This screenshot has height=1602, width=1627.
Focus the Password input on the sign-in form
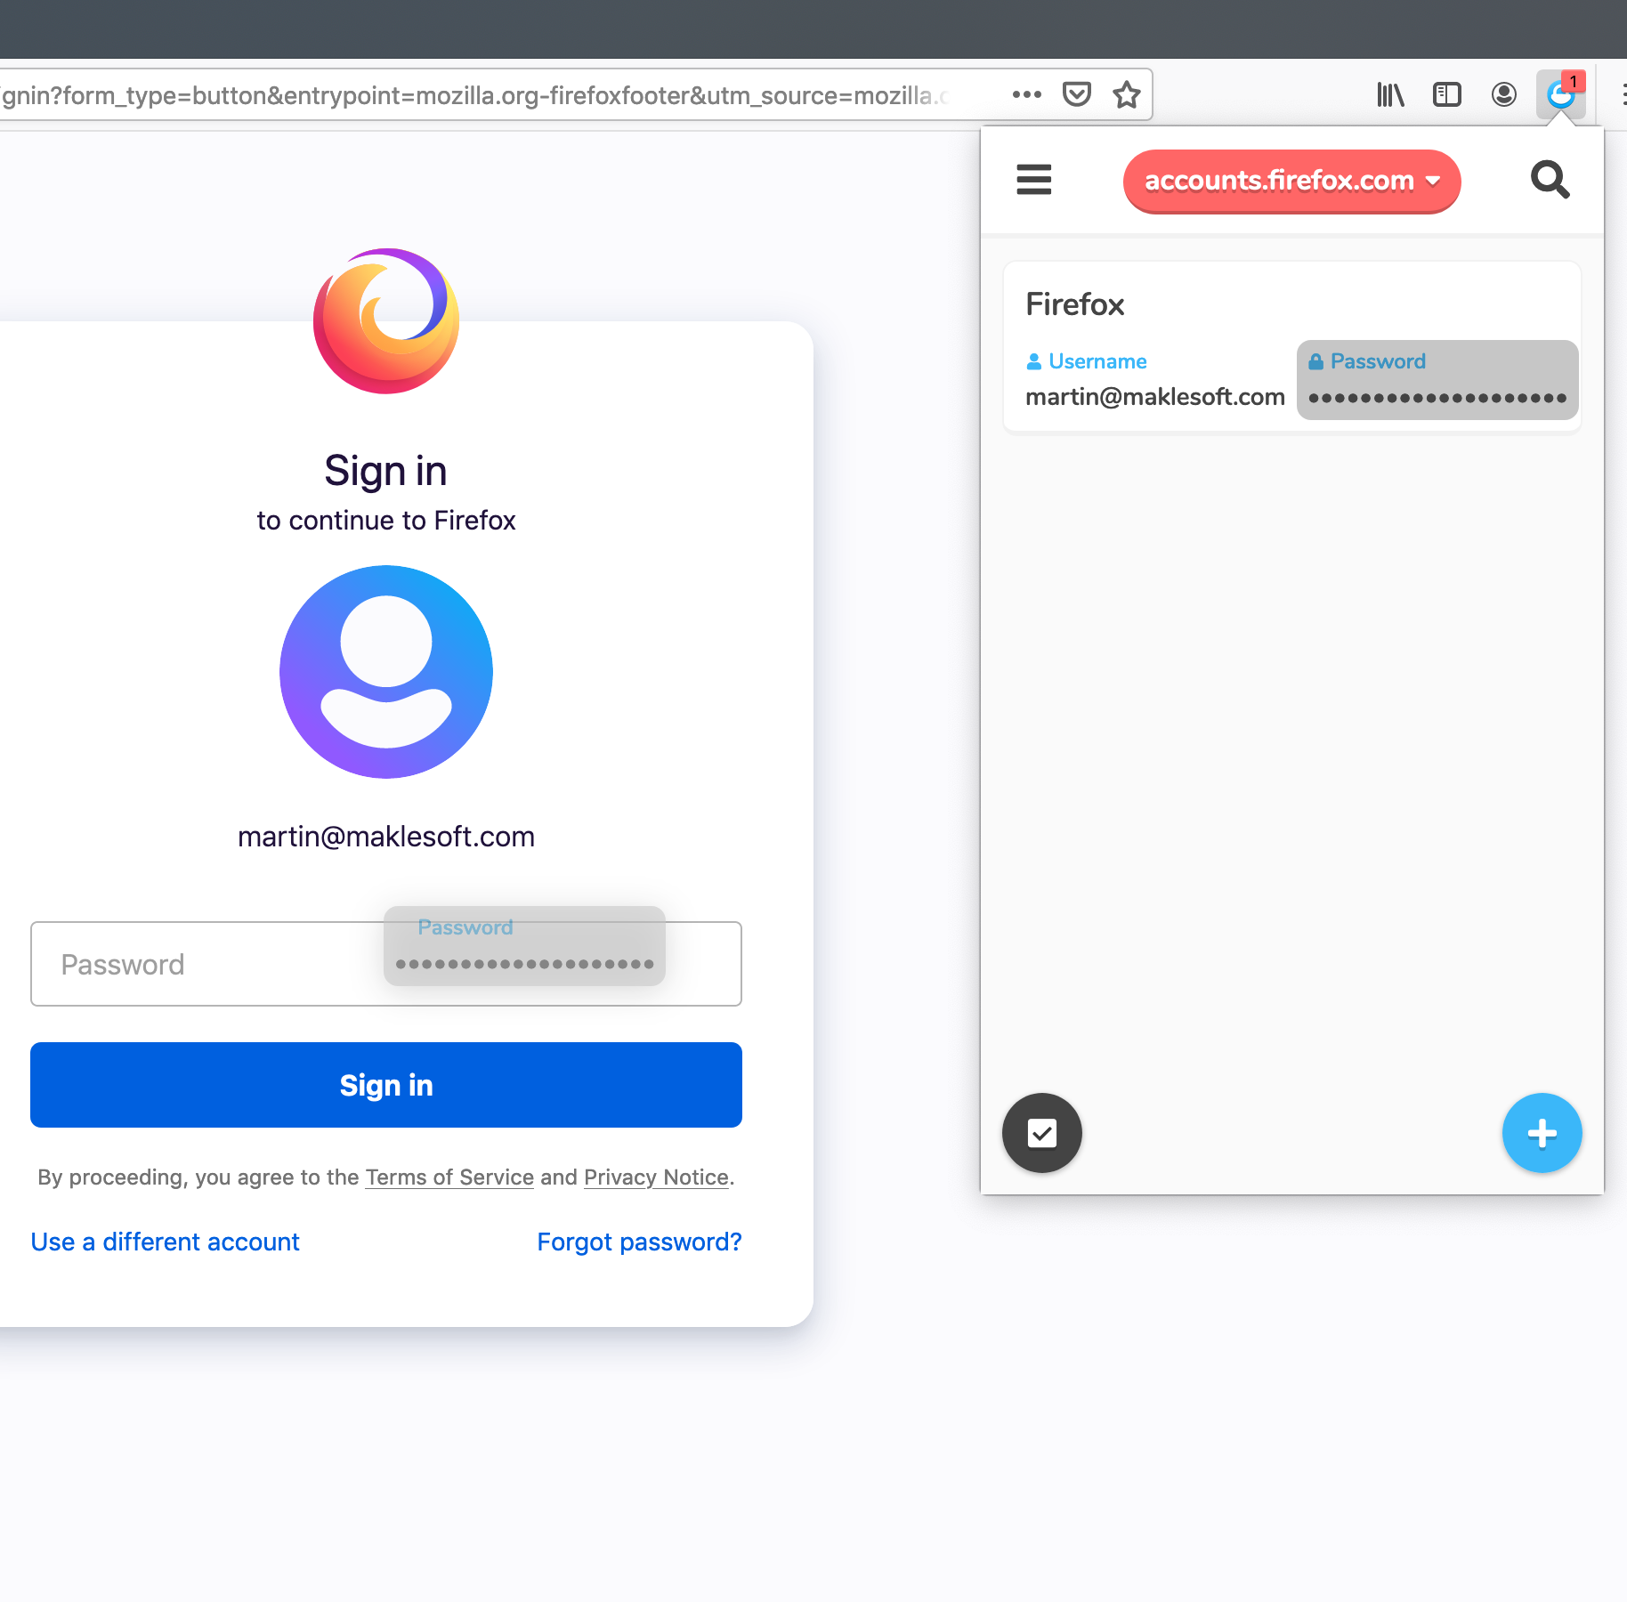[x=386, y=964]
